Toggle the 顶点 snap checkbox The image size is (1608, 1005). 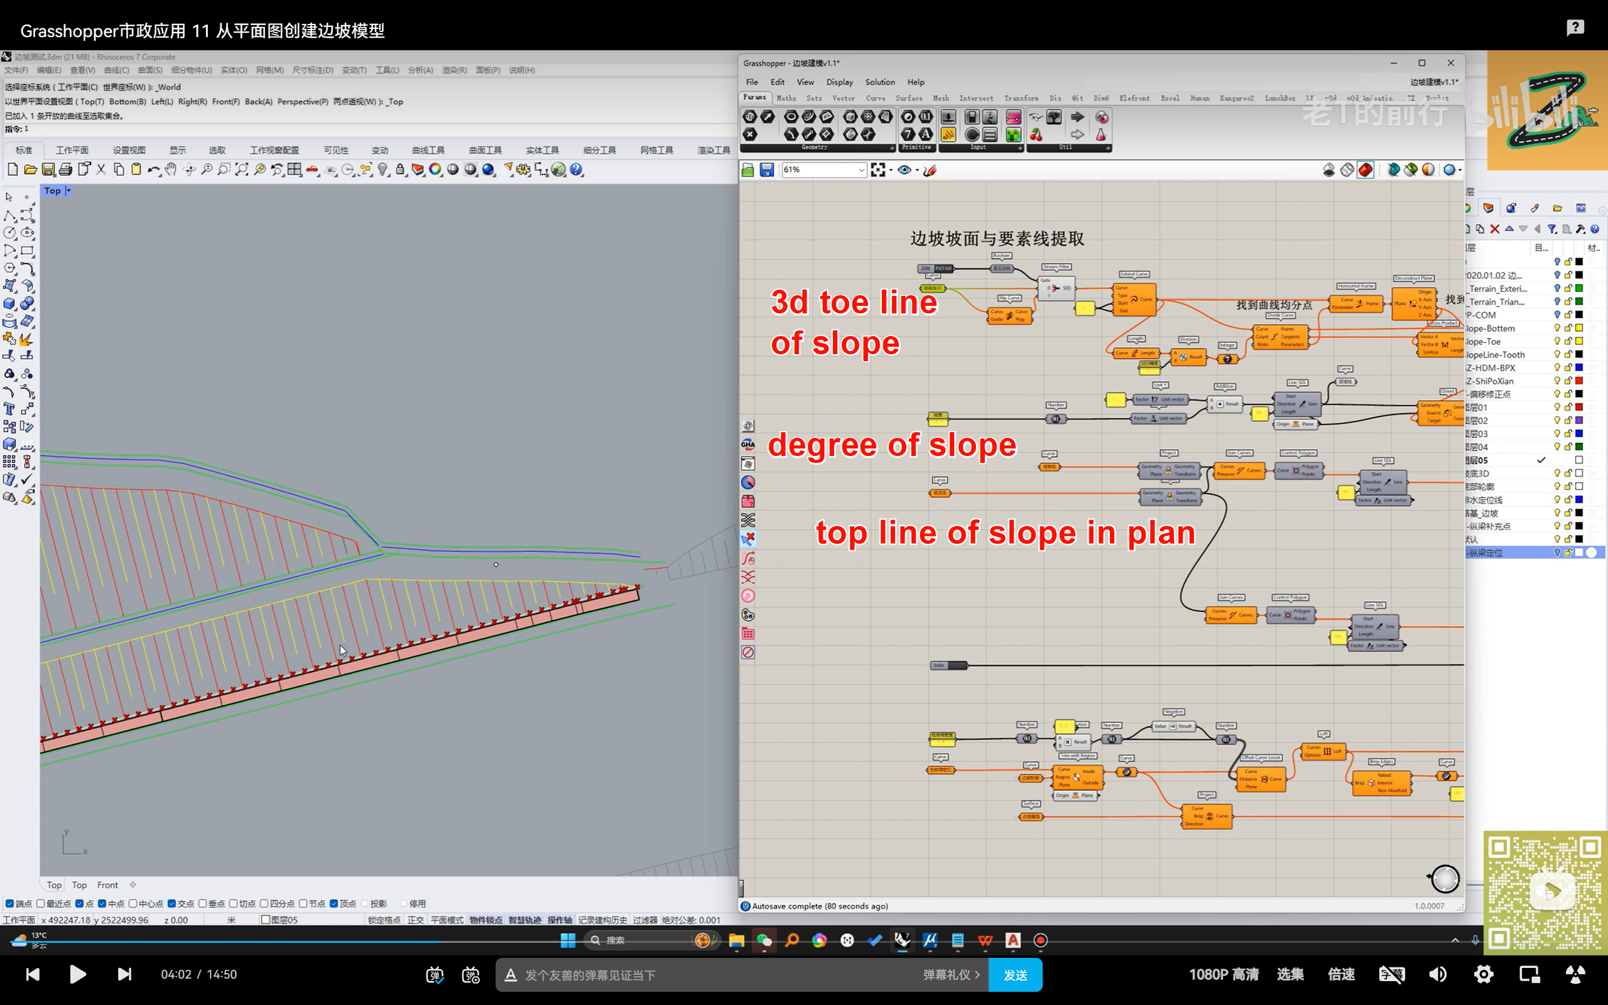click(334, 903)
